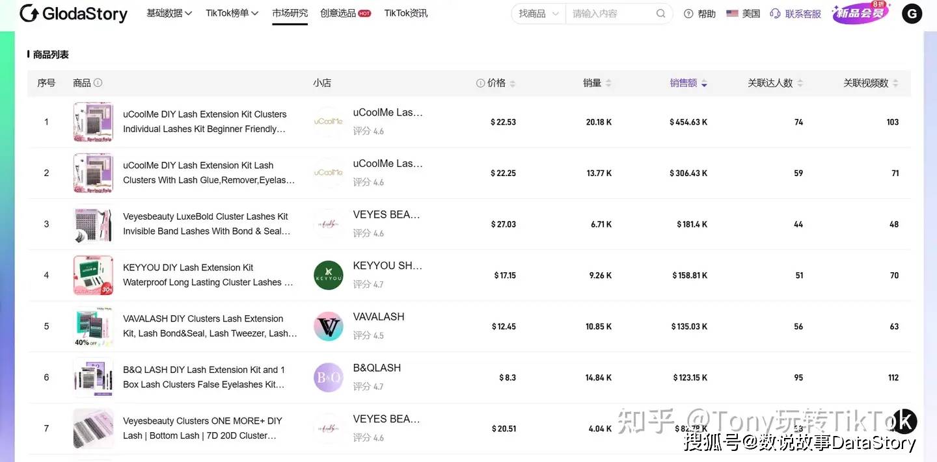This screenshot has height=462, width=937.
Task: Open the 创意选品 HOT tab
Action: (346, 13)
